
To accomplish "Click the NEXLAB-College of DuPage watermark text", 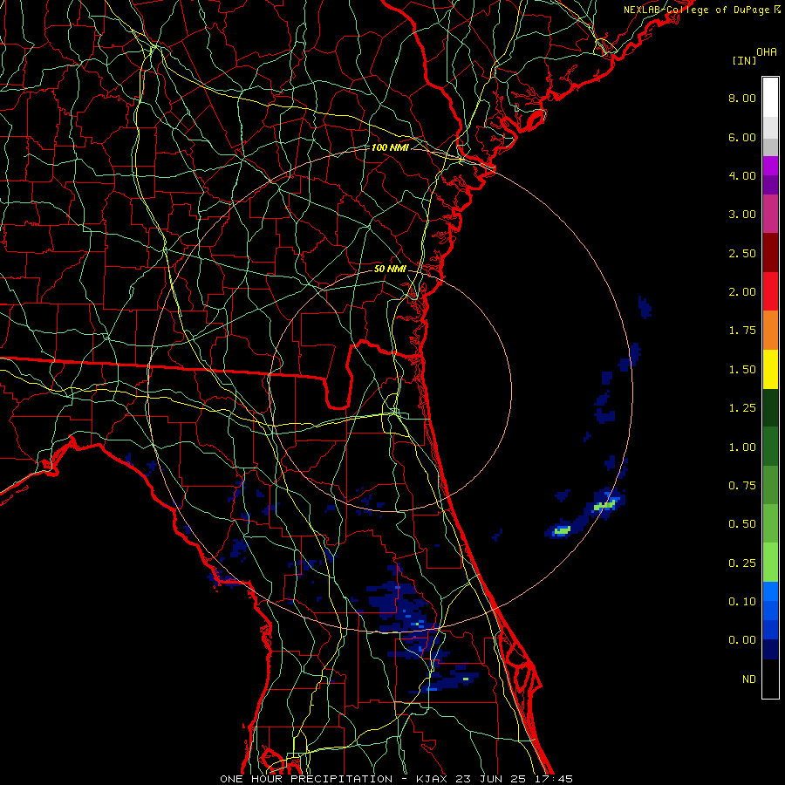I will 701,10.
